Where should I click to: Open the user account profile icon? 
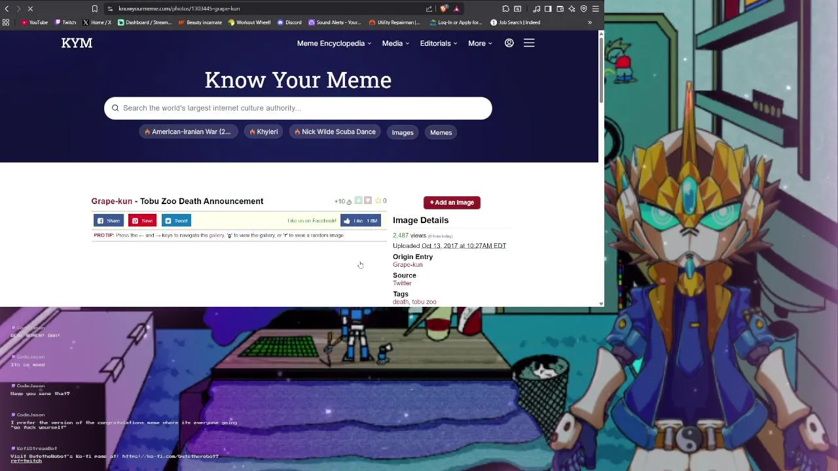coord(509,43)
